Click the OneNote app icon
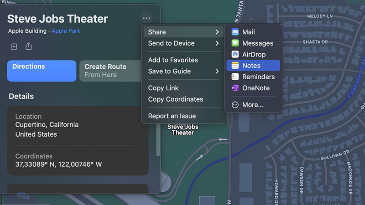 [x=235, y=88]
